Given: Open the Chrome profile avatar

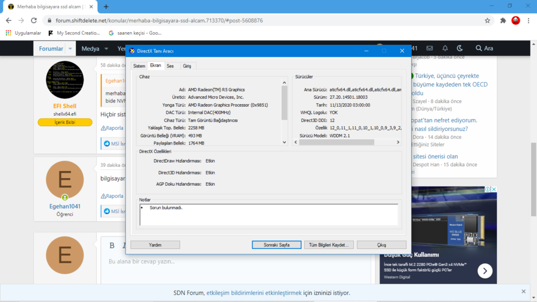Looking at the screenshot, I should [516, 20].
